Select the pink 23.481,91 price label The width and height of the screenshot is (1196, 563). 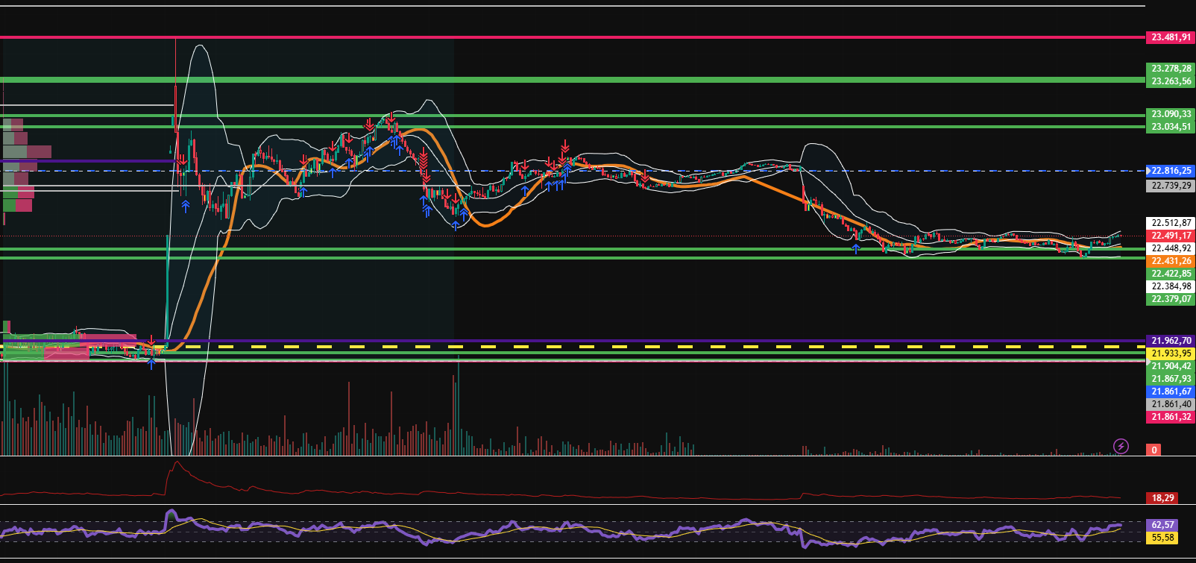(x=1171, y=37)
